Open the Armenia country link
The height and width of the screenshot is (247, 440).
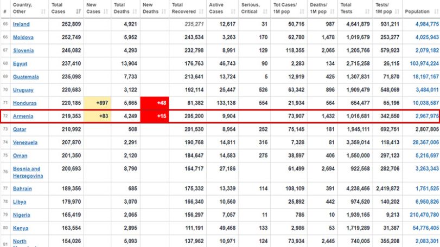tap(23, 116)
